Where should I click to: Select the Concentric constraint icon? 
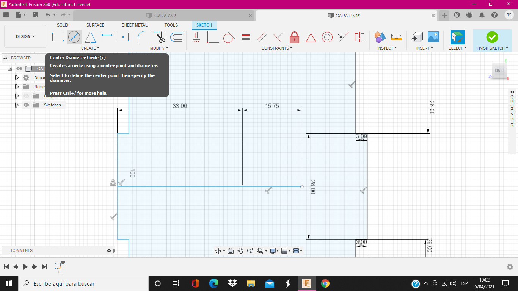[327, 37]
